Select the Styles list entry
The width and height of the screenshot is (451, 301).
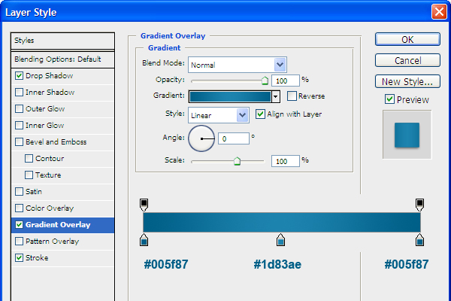pyautogui.click(x=62, y=41)
